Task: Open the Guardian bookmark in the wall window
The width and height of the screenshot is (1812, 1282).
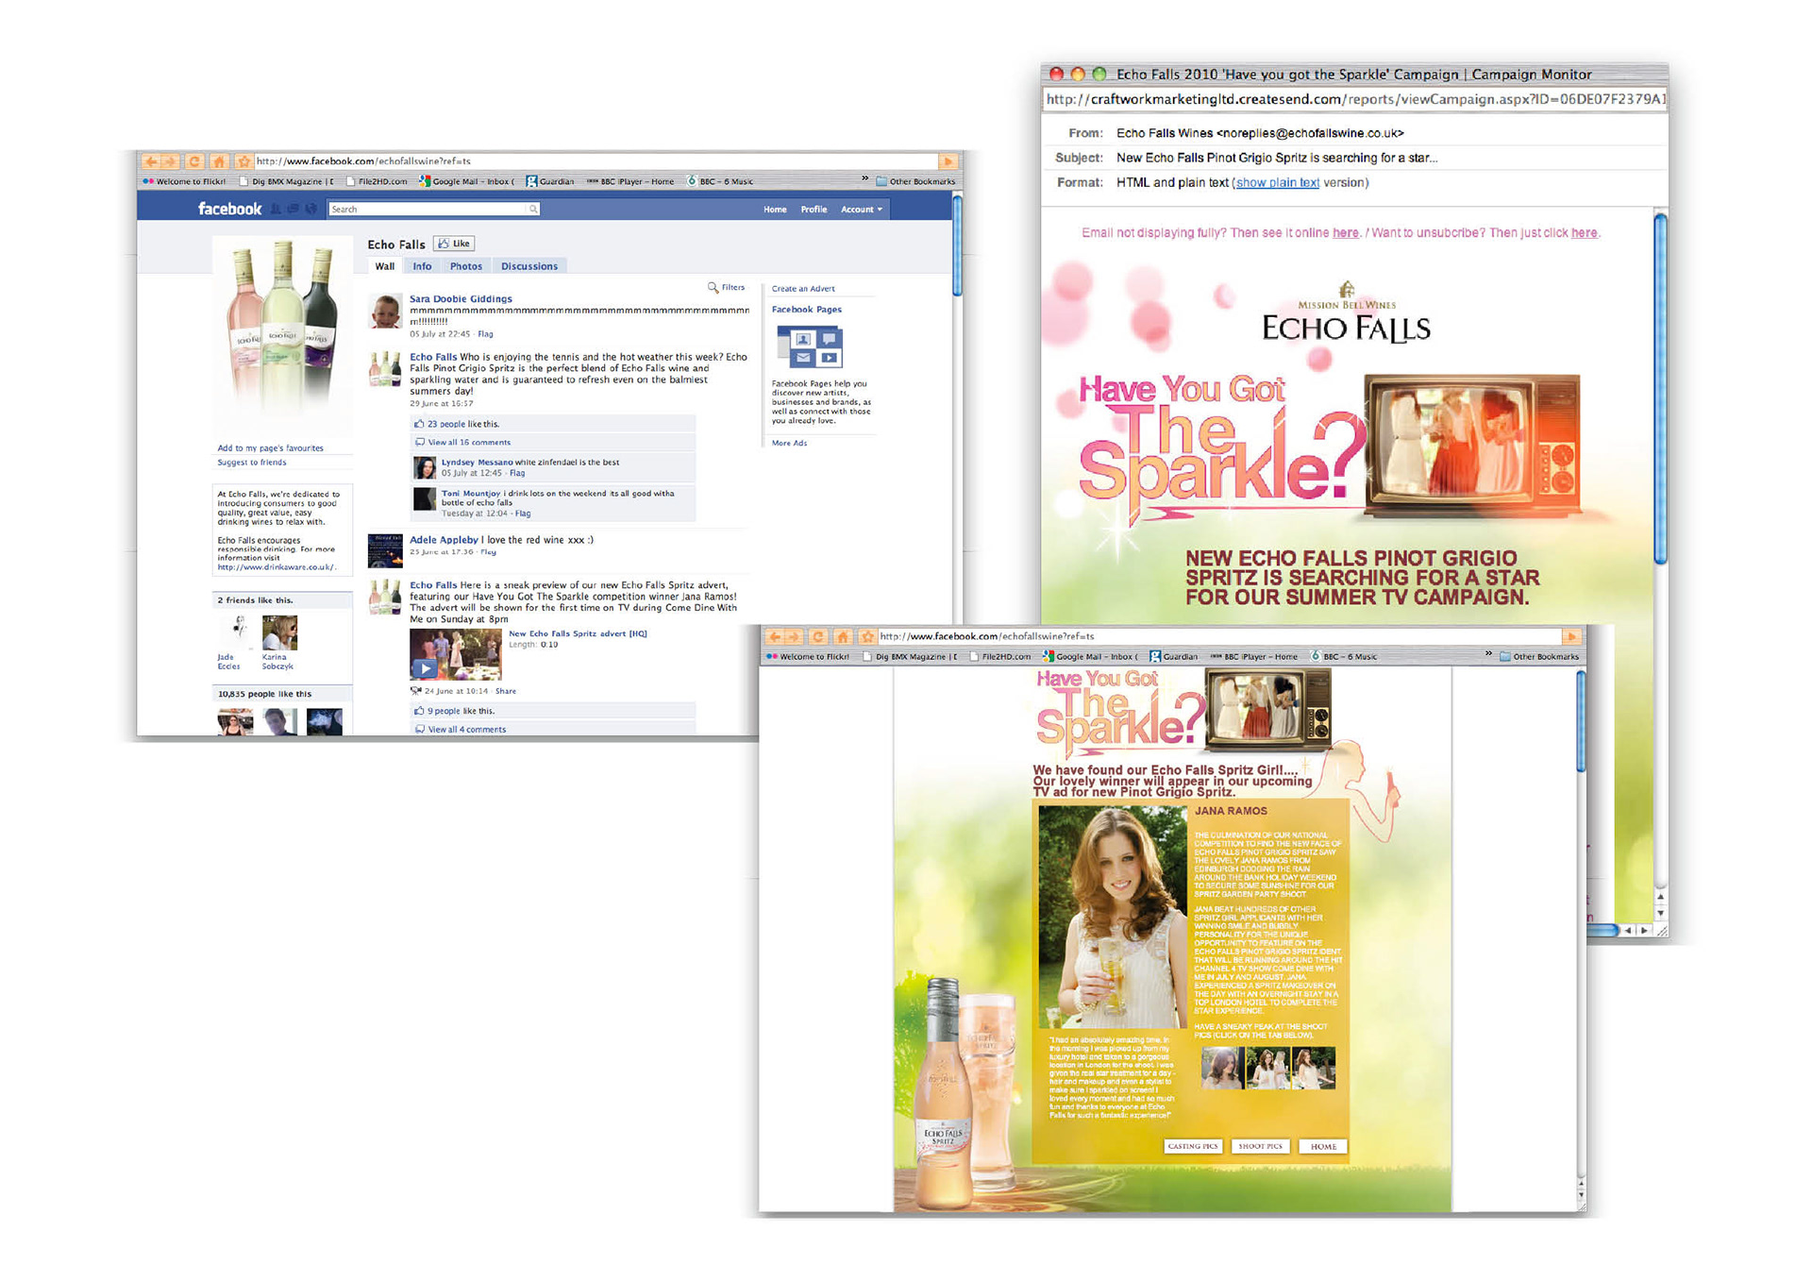Action: (550, 181)
